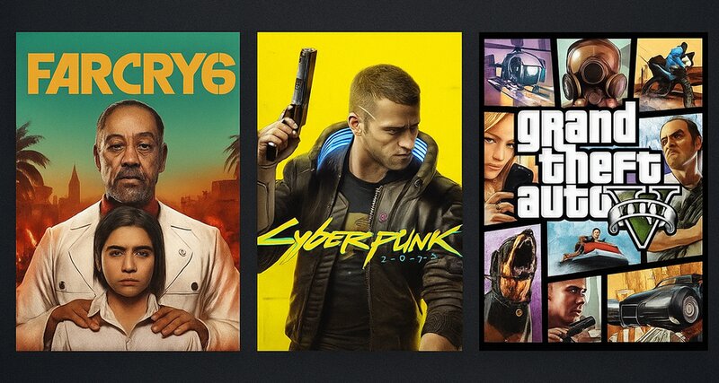Click the jet ski panel on GTA cover
The width and height of the screenshot is (719, 383).
click(594, 249)
